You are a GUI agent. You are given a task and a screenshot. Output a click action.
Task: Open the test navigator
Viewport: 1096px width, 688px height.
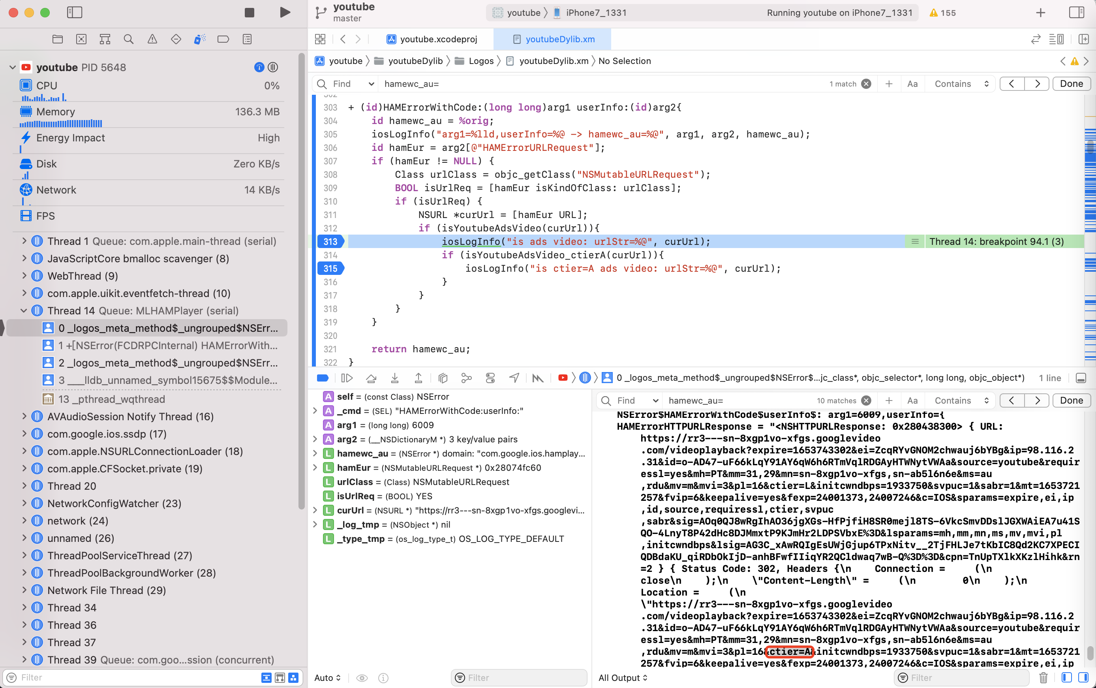(176, 39)
